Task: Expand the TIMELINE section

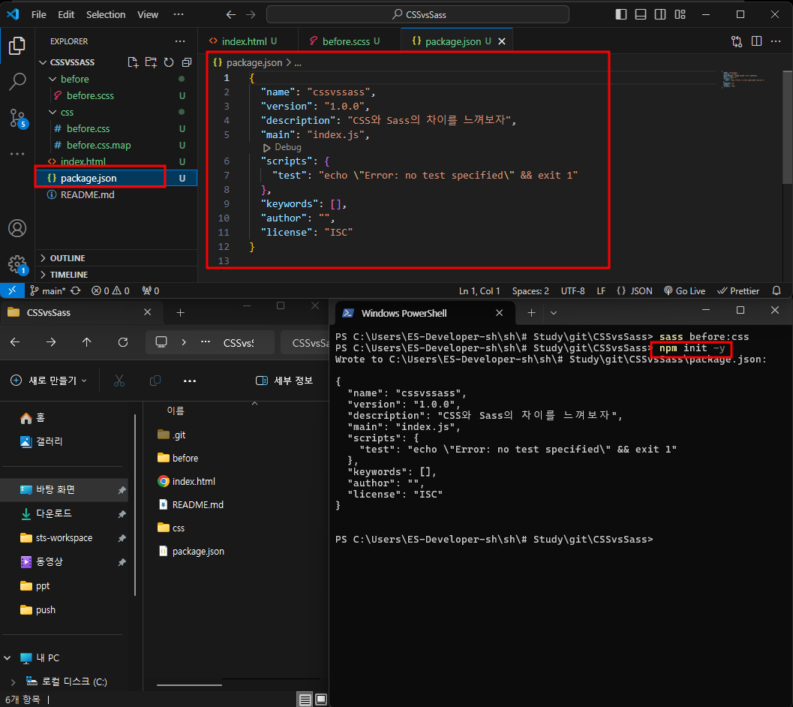Action: pyautogui.click(x=69, y=274)
